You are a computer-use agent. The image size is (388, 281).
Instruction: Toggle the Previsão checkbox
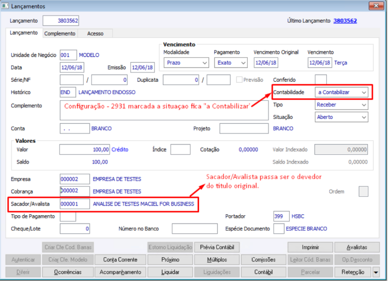pos(239,80)
